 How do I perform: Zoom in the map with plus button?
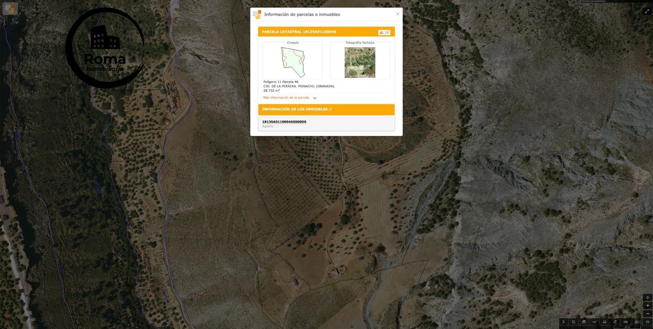[x=647, y=305]
